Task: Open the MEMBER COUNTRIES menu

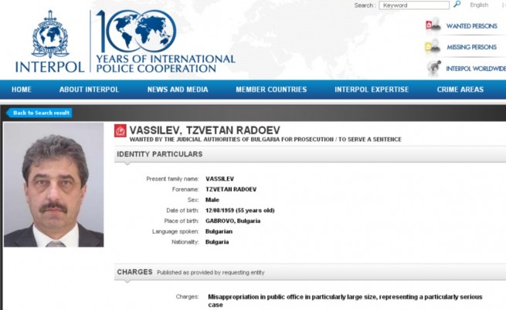Action: 271,89
